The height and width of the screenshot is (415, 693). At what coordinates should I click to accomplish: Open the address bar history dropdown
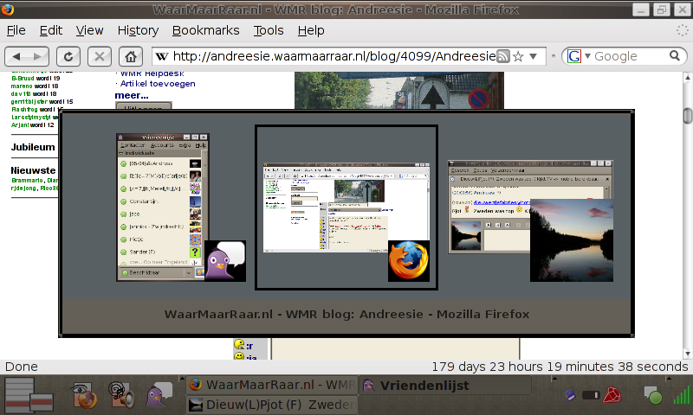click(534, 57)
